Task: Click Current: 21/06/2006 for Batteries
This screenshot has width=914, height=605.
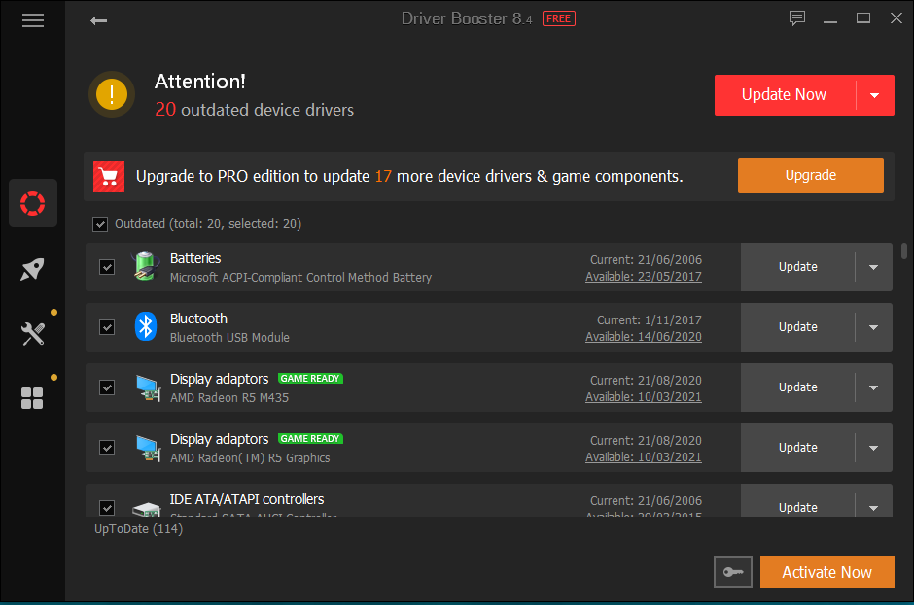Action: click(x=646, y=259)
